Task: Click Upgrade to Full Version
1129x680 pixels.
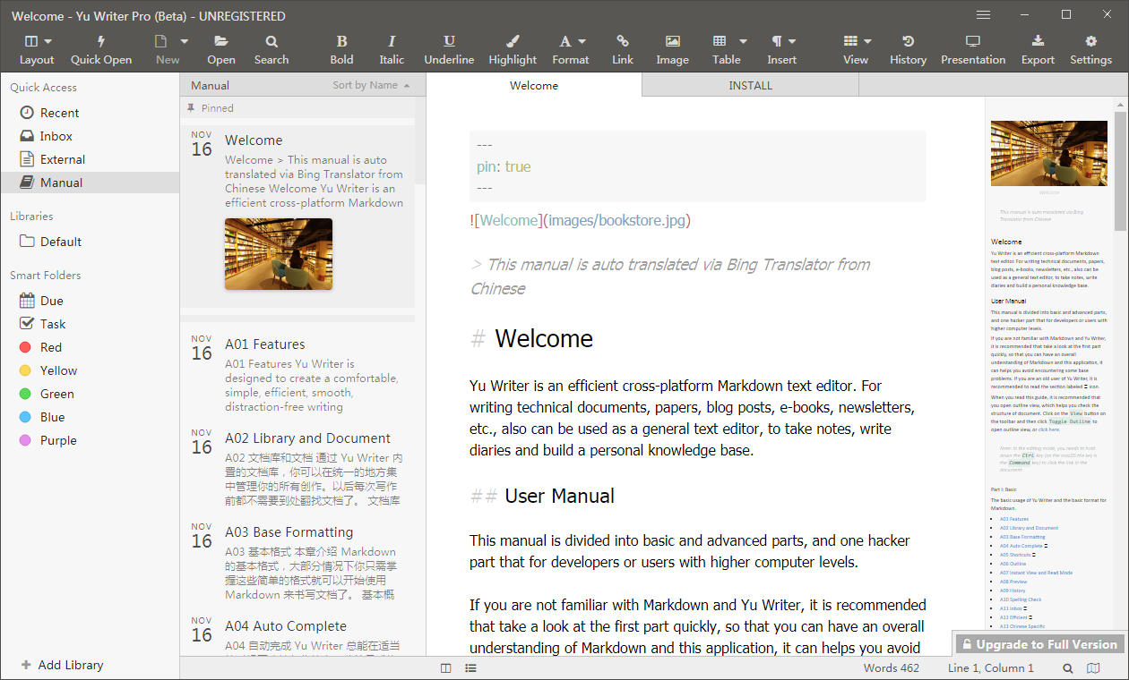Action: 1039,642
